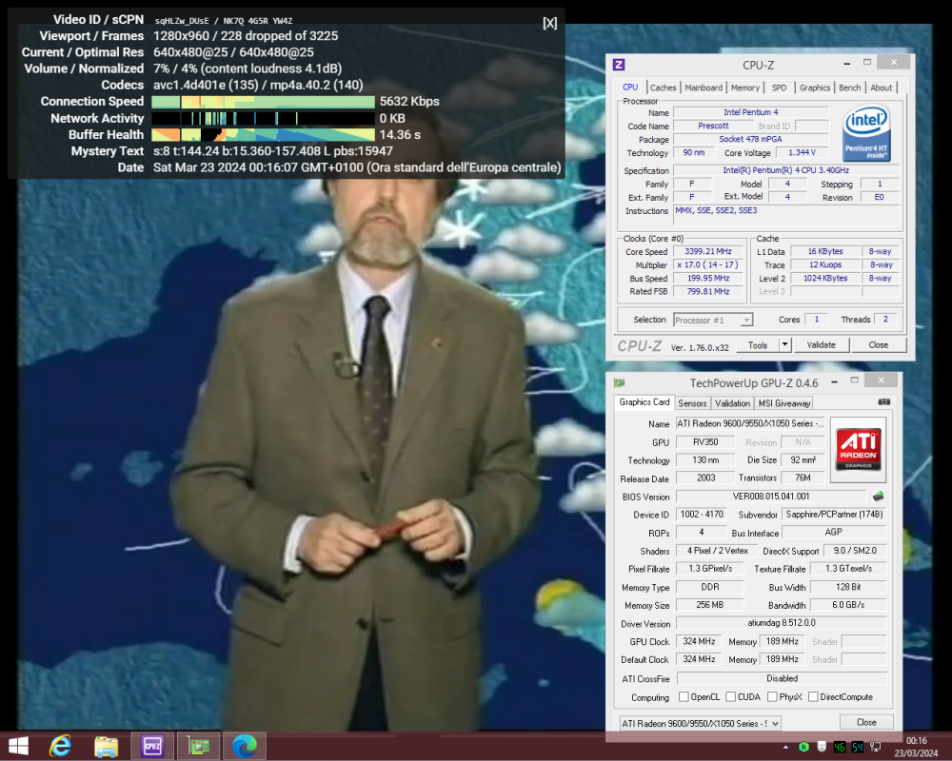Screen dimensions: 952x761
Task: Click the Validate button in CPU-Z
Action: tap(821, 344)
